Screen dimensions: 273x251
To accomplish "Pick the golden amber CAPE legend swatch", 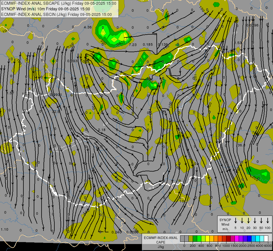I will [x=212, y=238].
